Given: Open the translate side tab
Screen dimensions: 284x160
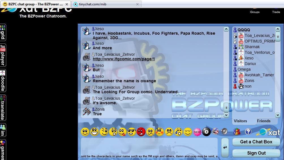Looking at the screenshot, I should pos(3,108).
